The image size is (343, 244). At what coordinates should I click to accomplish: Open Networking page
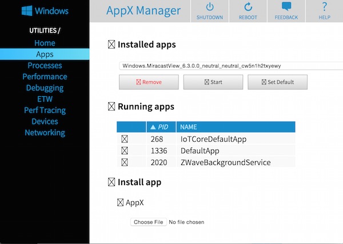pos(45,133)
